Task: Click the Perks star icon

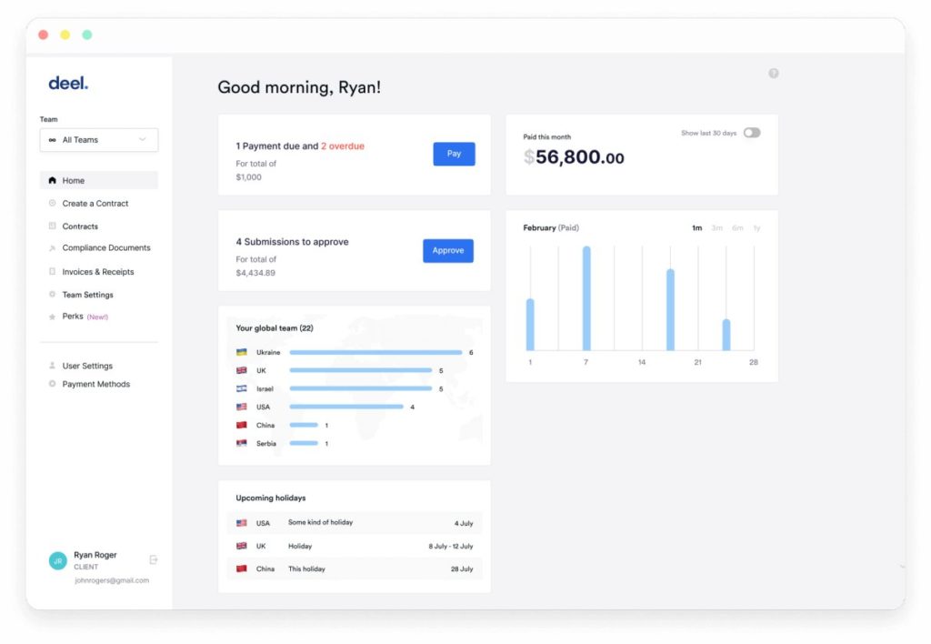Action: [x=52, y=317]
